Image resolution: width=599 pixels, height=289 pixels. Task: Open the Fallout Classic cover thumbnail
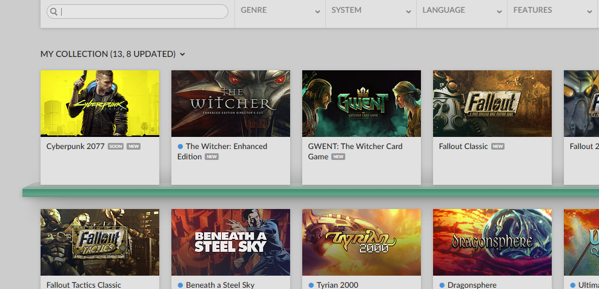(492, 104)
